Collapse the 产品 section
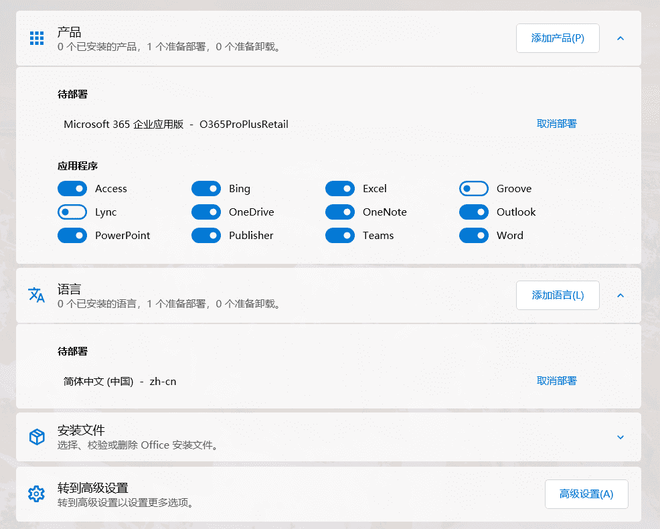This screenshot has width=660, height=529. 621,38
